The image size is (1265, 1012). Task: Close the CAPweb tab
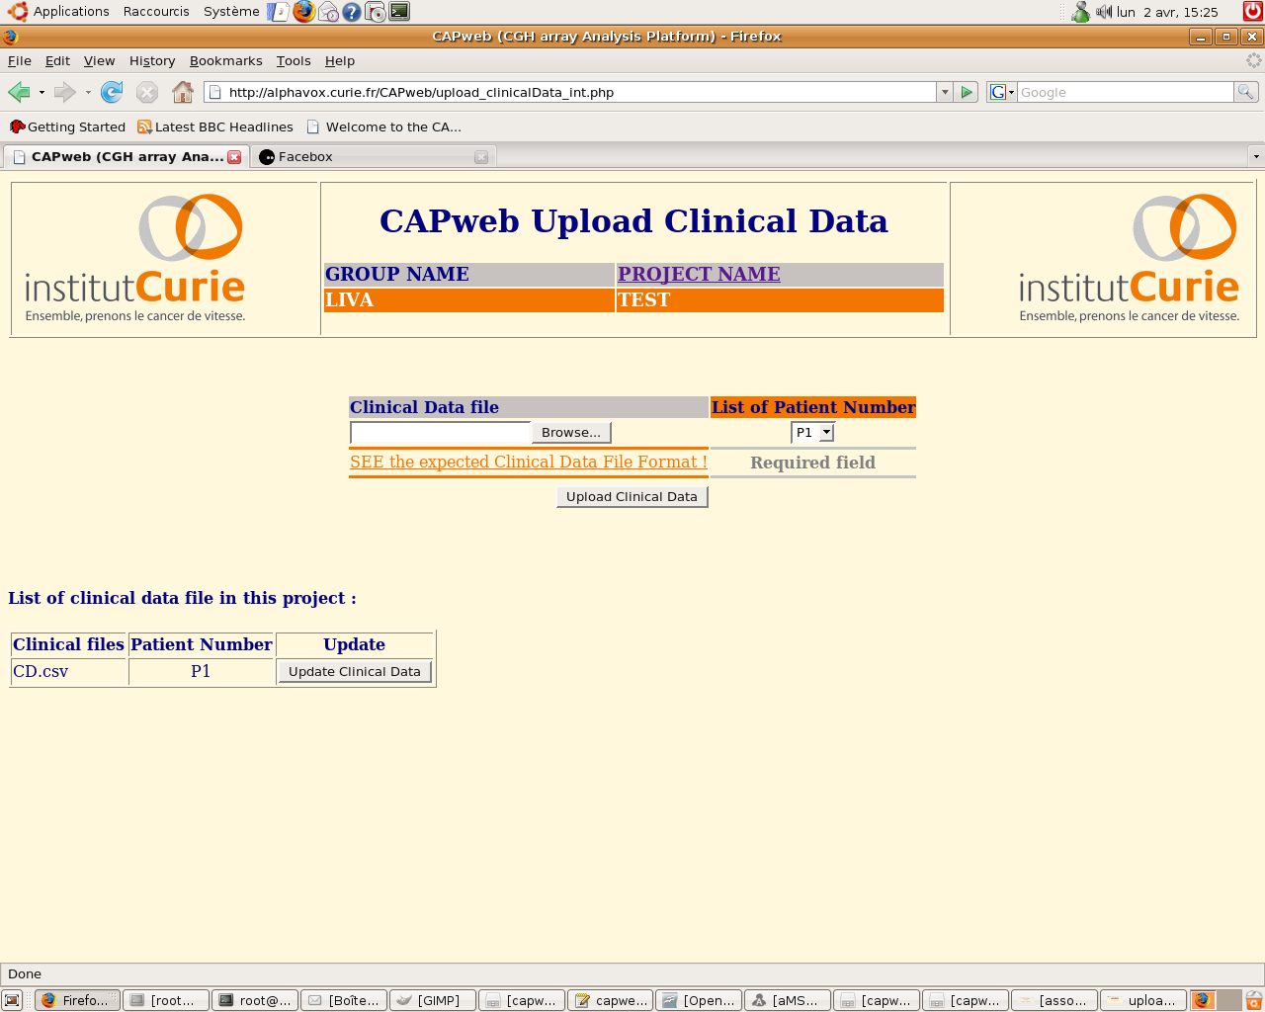click(x=234, y=157)
